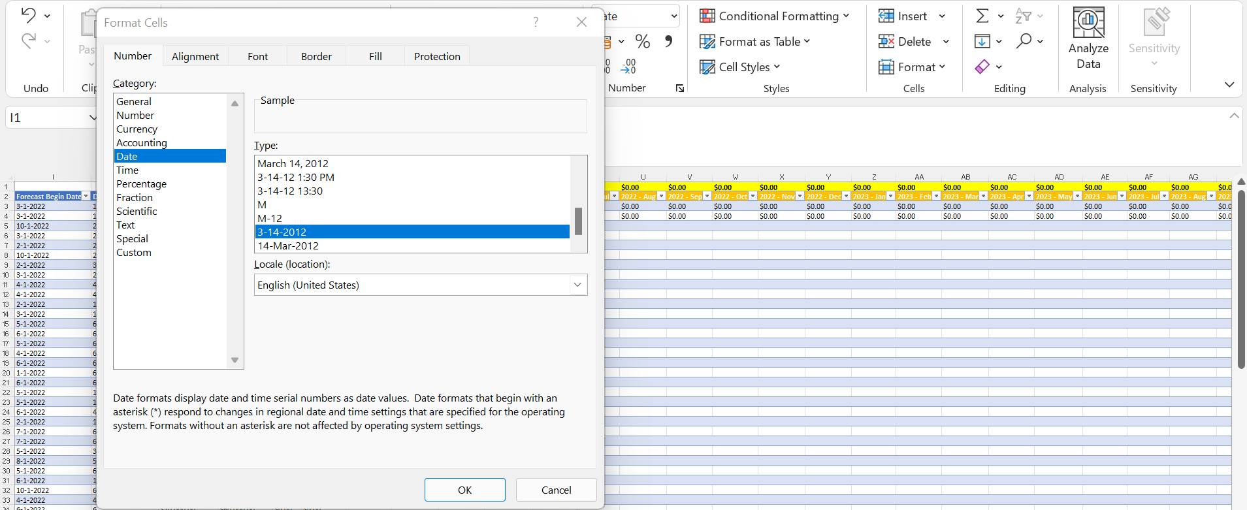1247x510 pixels.
Task: Select Custom category
Action: click(170, 253)
